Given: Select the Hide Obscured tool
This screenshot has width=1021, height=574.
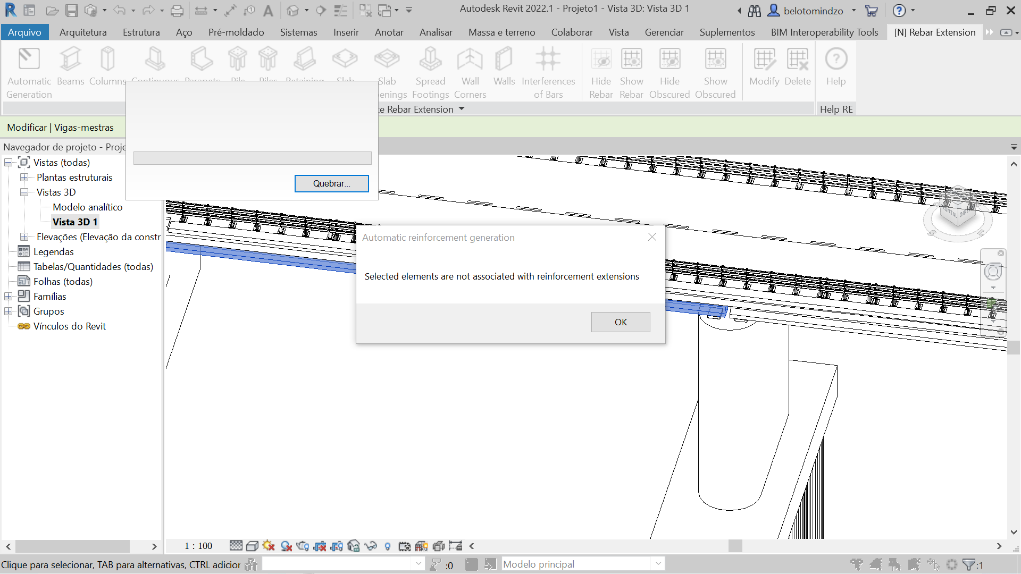Looking at the screenshot, I should 669,72.
